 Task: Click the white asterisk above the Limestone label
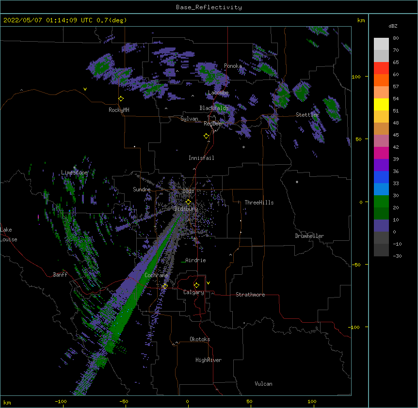74,168
